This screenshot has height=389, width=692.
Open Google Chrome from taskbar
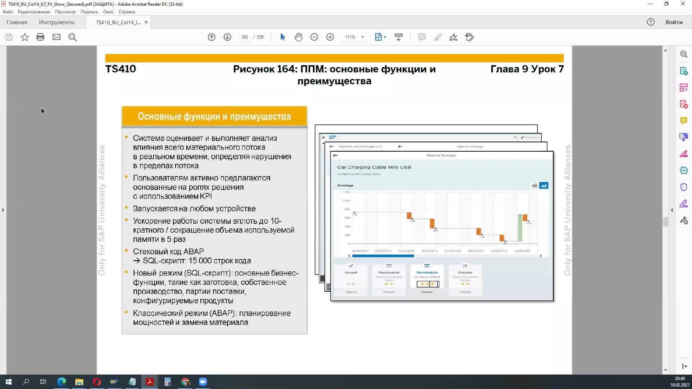(x=185, y=382)
